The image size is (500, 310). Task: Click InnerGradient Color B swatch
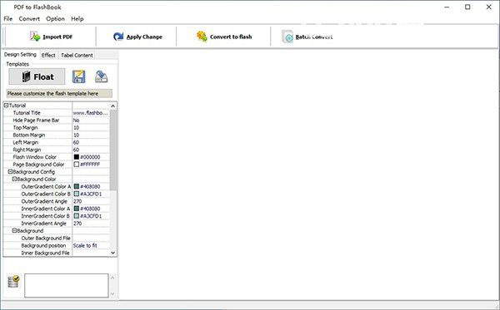[x=77, y=216]
